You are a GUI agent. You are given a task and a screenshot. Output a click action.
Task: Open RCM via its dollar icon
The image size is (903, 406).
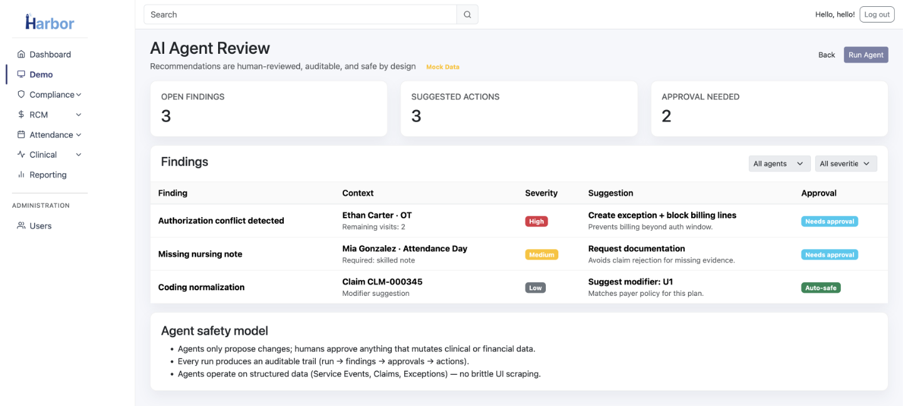click(21, 114)
